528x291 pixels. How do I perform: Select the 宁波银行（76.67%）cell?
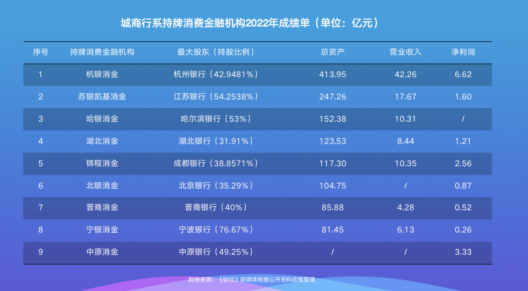pyautogui.click(x=216, y=230)
